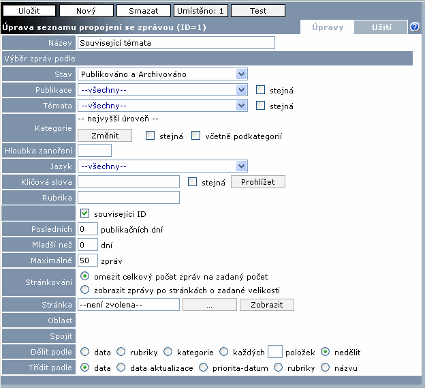Uncheck the související ID checkbox

pos(85,213)
